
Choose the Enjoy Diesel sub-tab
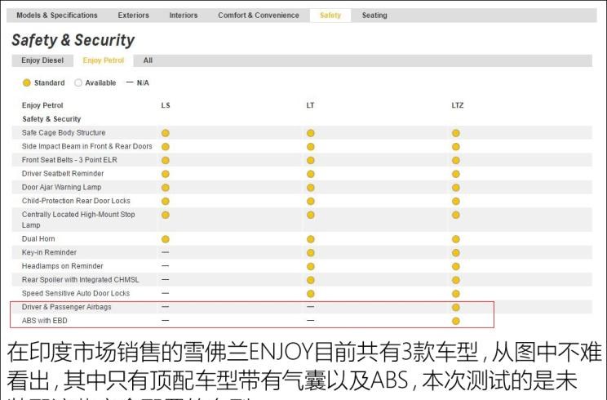pos(42,60)
